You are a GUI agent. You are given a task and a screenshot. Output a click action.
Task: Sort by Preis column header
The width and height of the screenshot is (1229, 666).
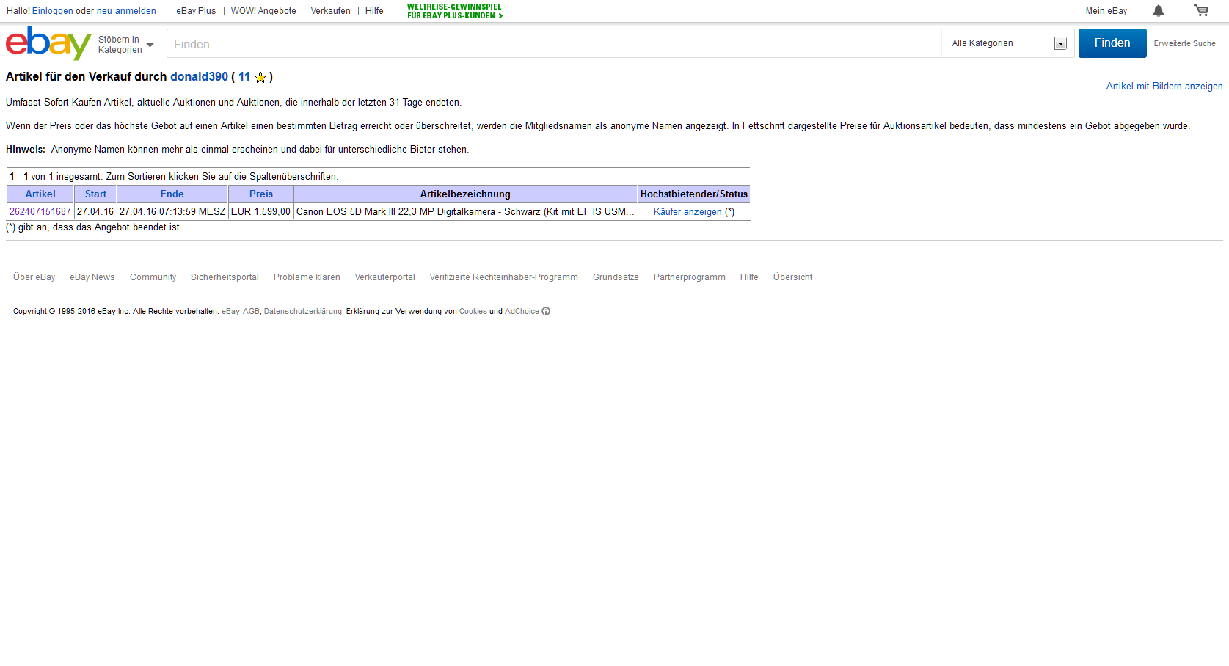[261, 194]
